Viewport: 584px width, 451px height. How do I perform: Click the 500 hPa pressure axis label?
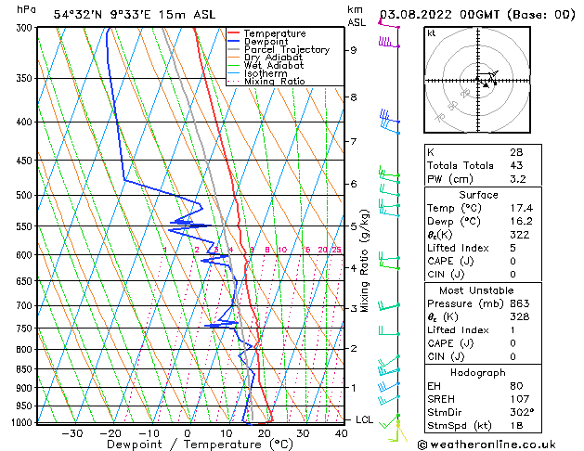24,196
